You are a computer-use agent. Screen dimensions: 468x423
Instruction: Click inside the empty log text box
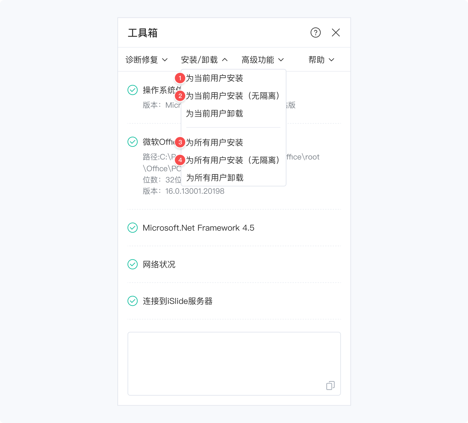coord(234,364)
